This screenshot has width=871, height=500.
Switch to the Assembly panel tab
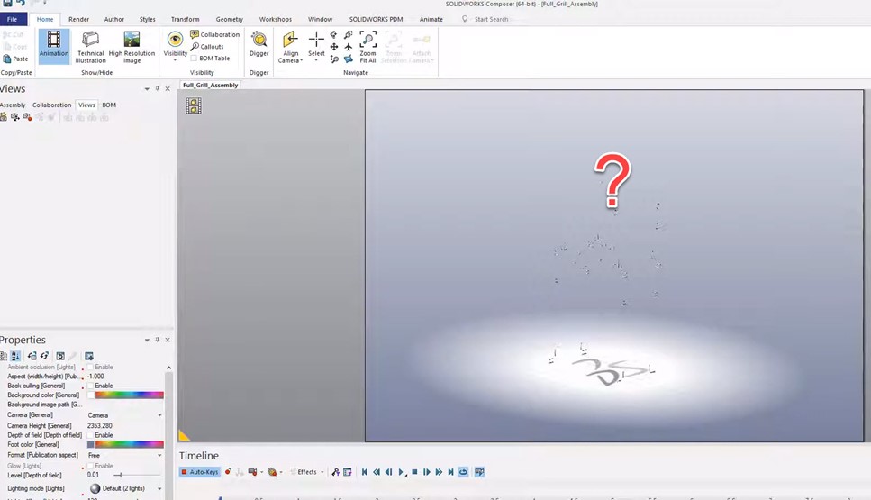(13, 105)
